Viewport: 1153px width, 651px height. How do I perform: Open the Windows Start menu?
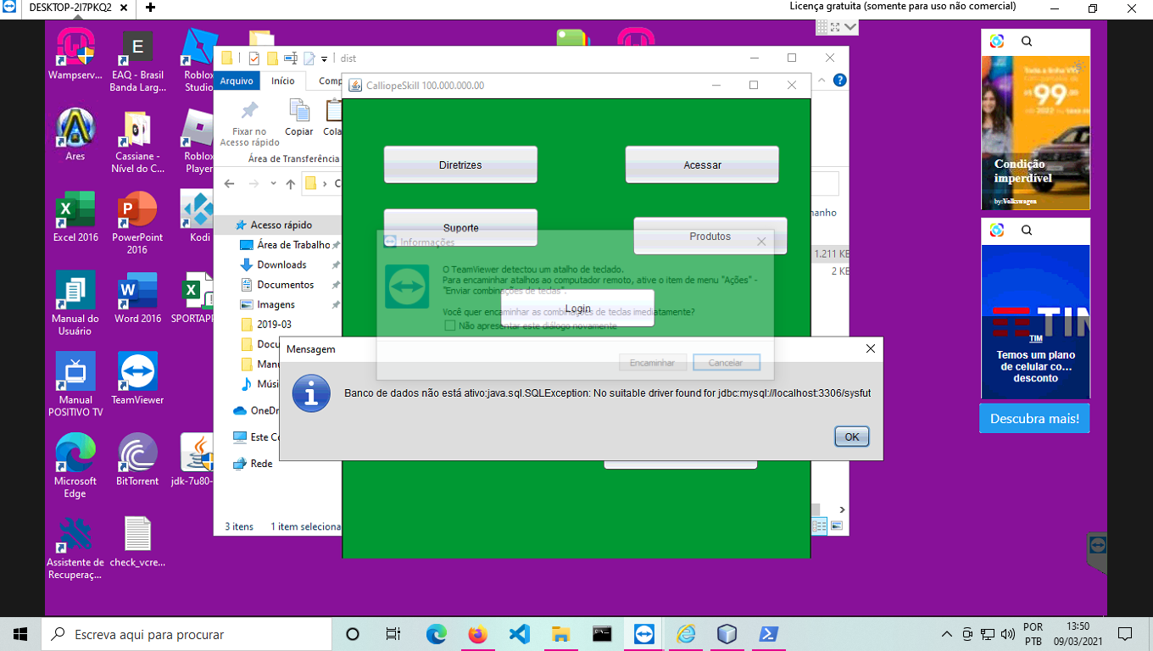click(20, 634)
